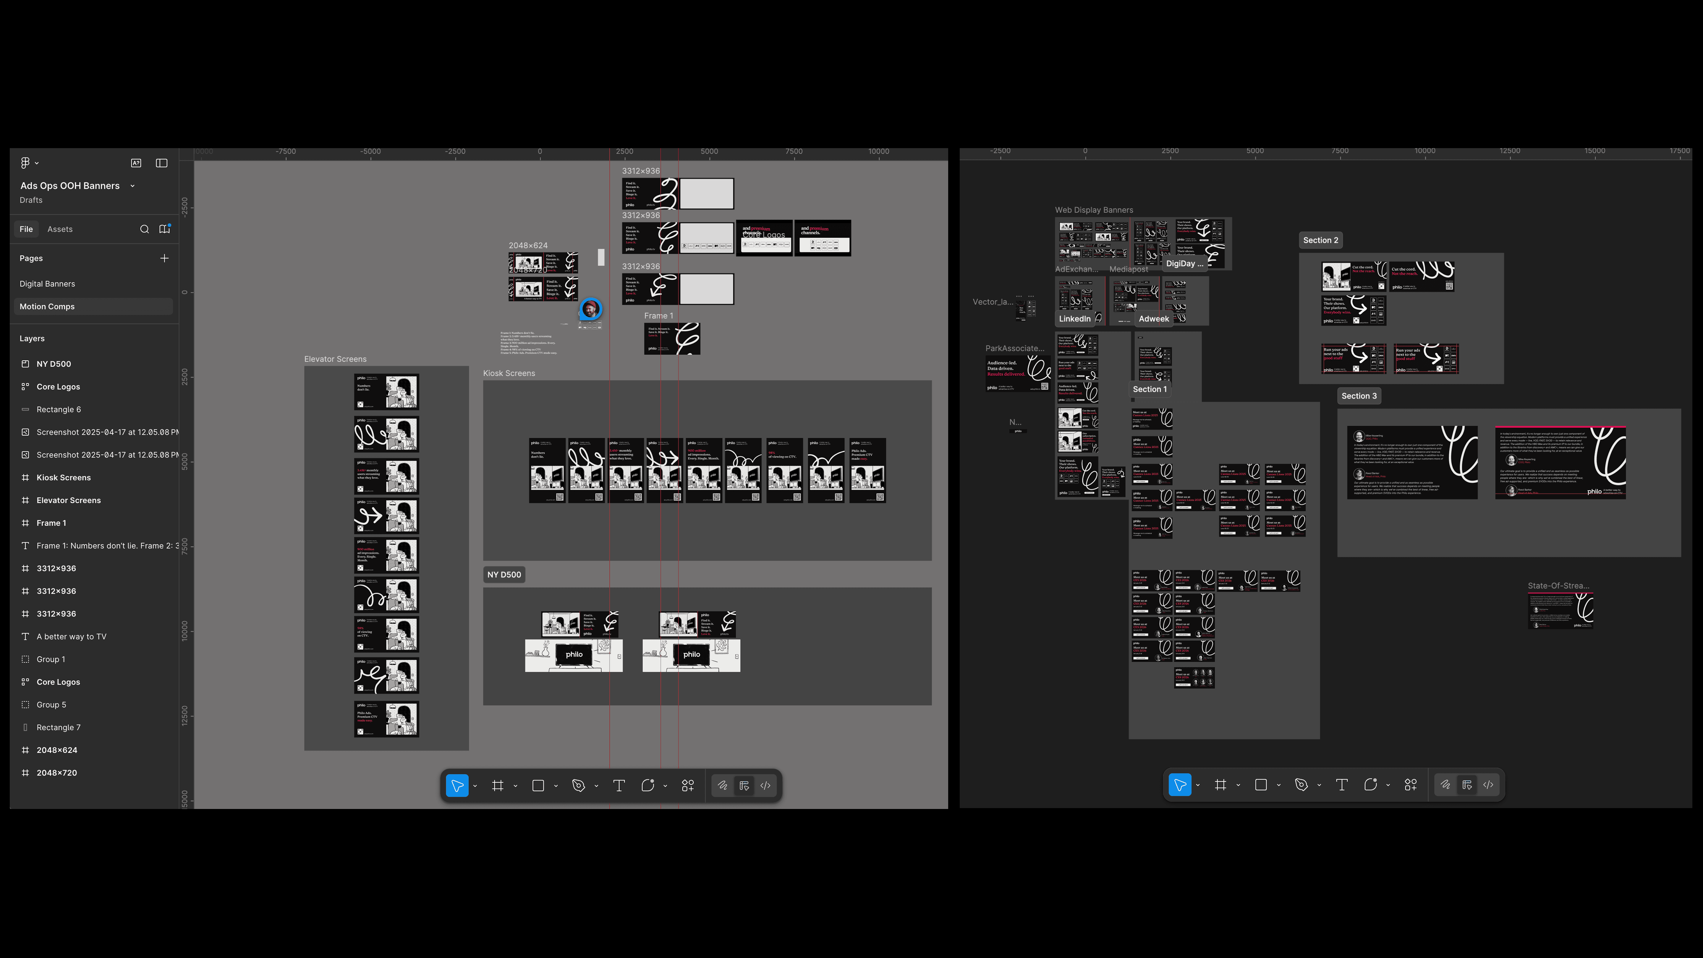Select the Text tool in left window toolbar

619,785
